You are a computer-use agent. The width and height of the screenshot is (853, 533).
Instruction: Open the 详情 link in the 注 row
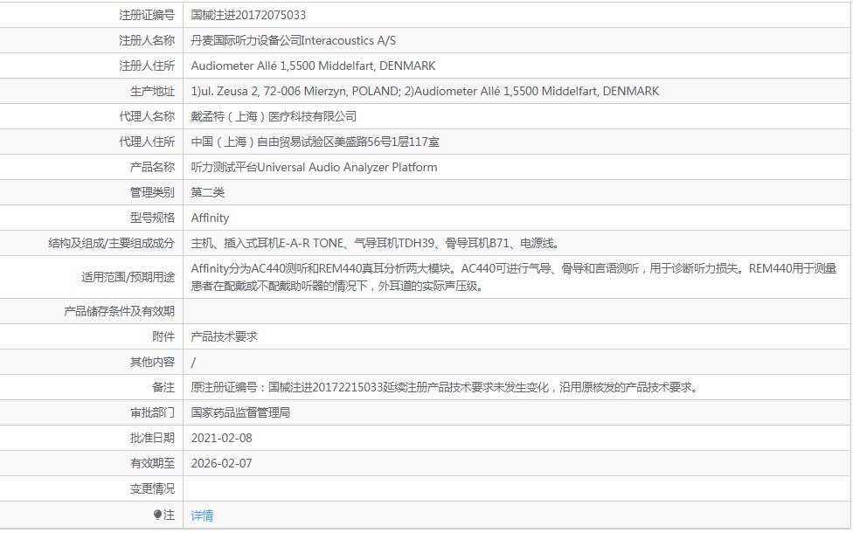[202, 515]
